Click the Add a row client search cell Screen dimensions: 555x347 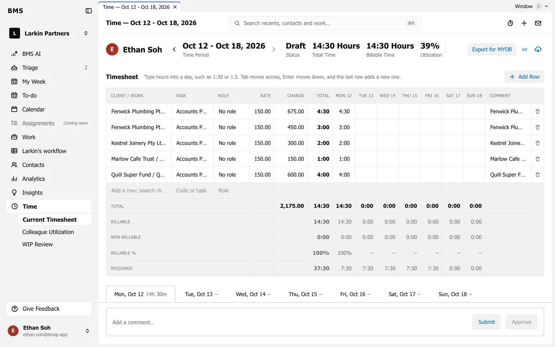click(x=139, y=190)
